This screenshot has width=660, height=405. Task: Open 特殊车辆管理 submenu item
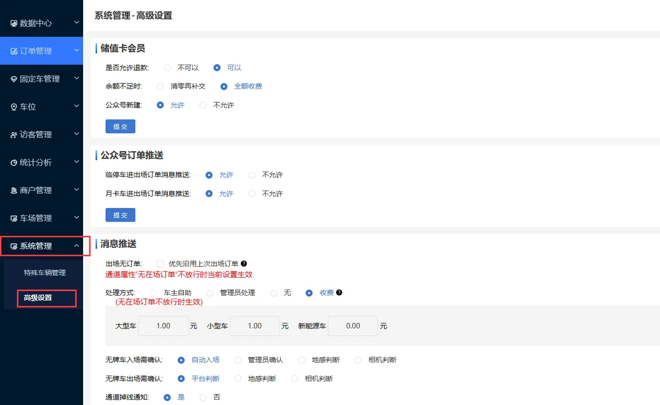[x=45, y=273]
